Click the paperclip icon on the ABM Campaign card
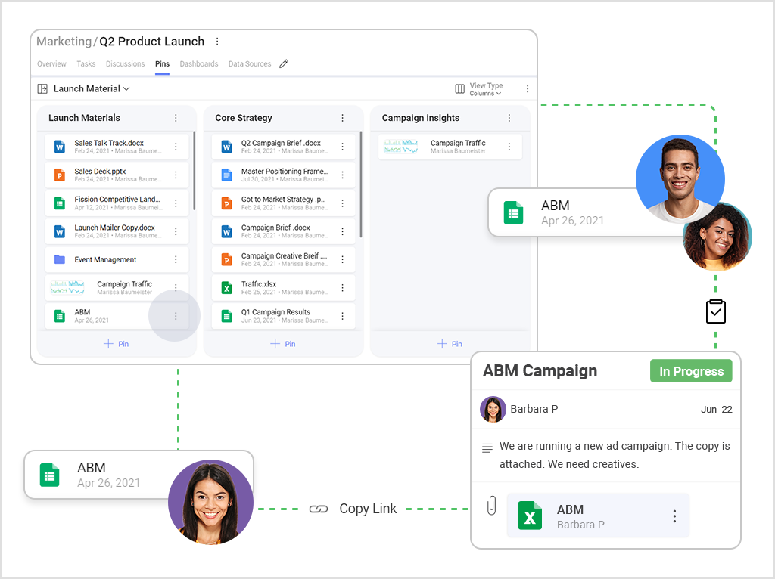Viewport: 775px width, 579px height. 491,505
